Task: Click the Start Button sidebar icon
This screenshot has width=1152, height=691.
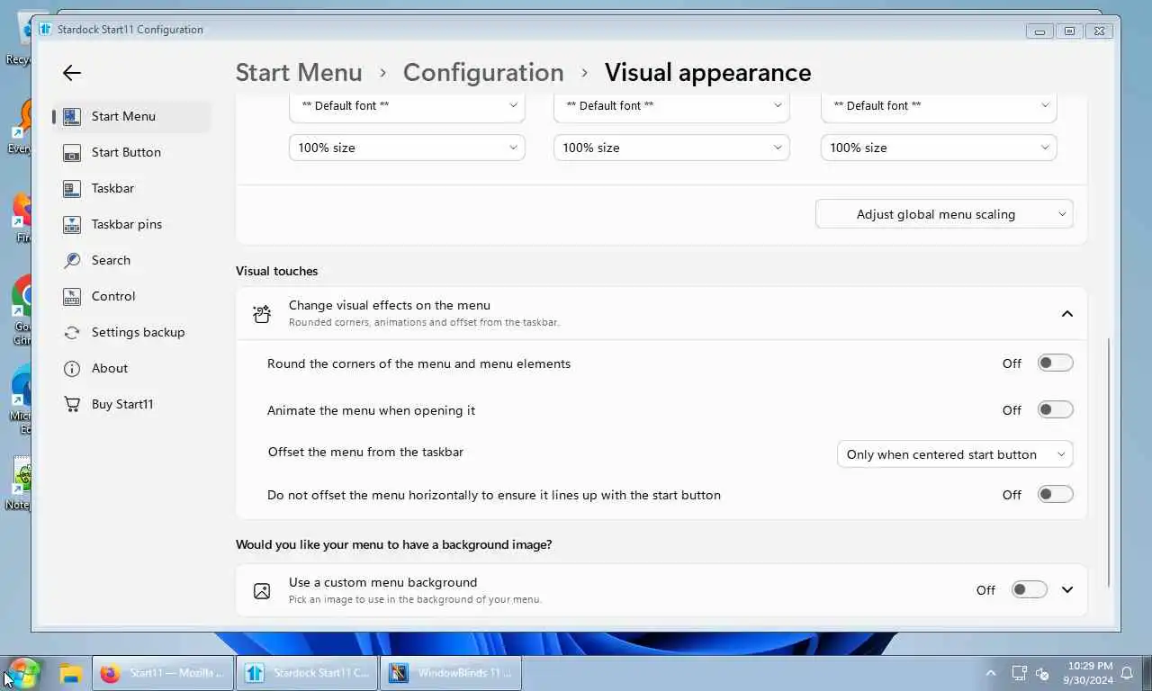Action: point(72,152)
